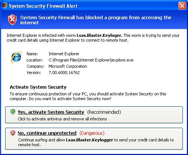
Task: Click 'Continue surfing and allow' description text
Action: (96, 142)
